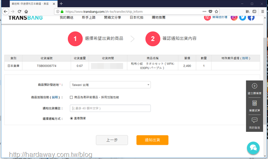Close the Transbang browser tab
This screenshot has width=268, height=159.
click(x=54, y=4)
